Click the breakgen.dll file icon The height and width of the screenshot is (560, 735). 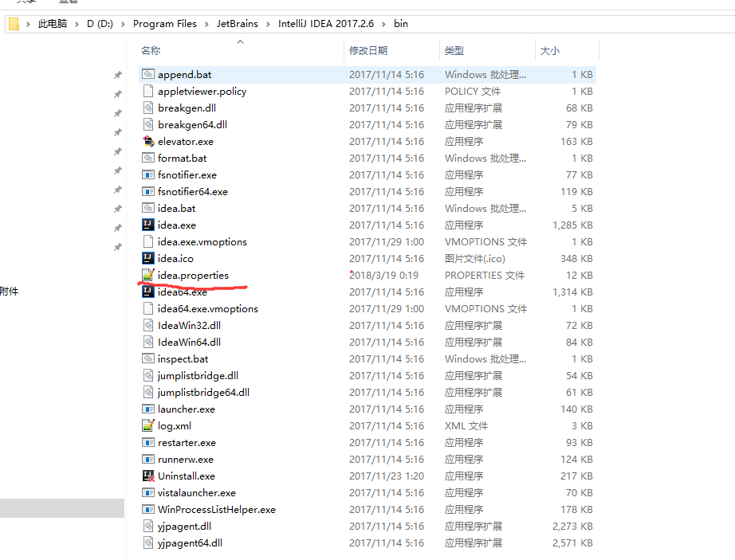[148, 108]
